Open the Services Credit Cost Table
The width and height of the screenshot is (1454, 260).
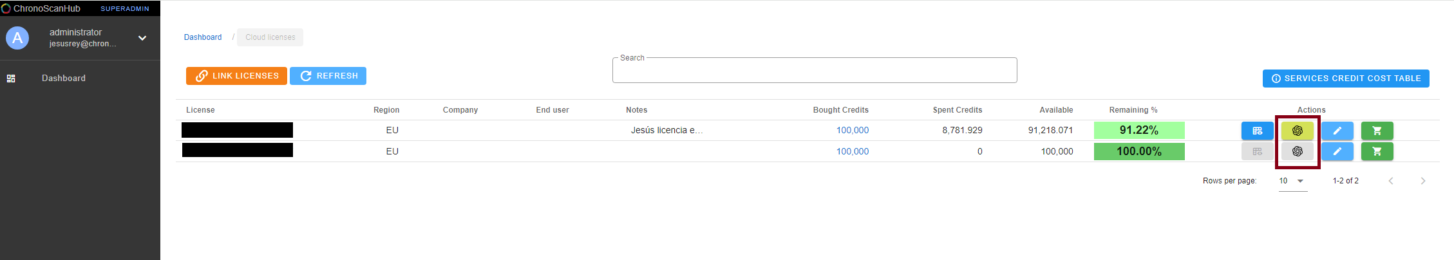point(1345,79)
